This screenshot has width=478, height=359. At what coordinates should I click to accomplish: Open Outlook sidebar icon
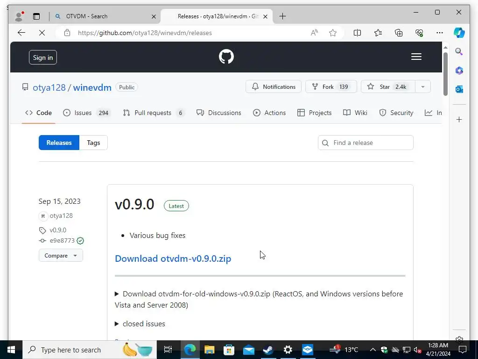459,89
